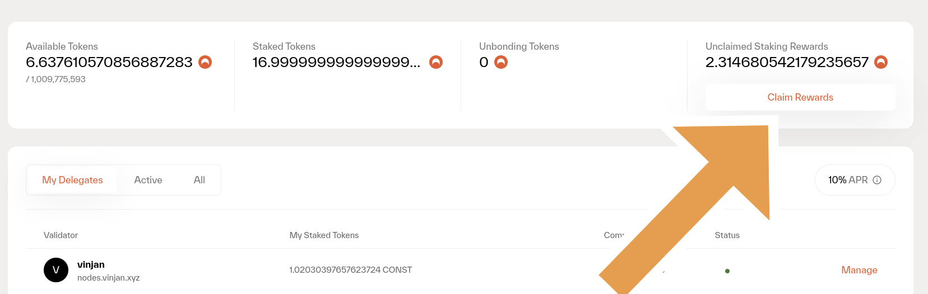Switch to the My Delegates tab
928x294 pixels.
point(72,180)
